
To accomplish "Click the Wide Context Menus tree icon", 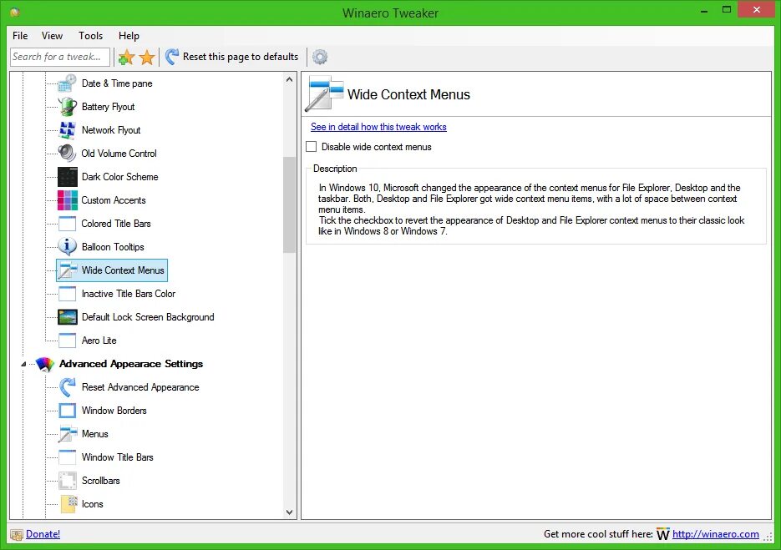I will coord(68,270).
